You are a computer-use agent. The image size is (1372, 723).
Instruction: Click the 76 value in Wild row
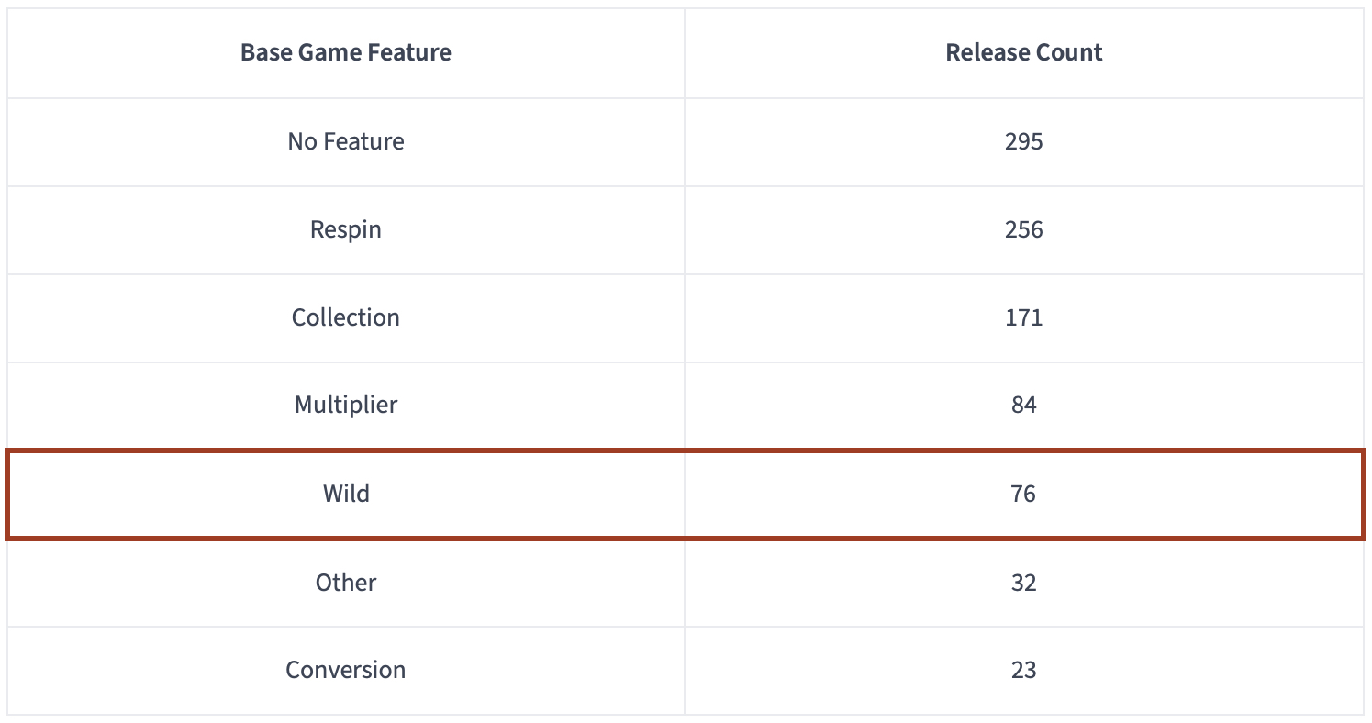1024,494
